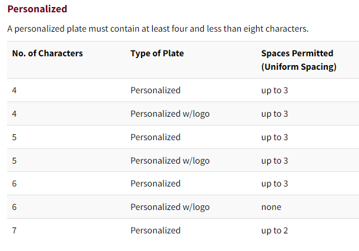Image resolution: width=359 pixels, height=251 pixels.
Task: Click the "7" character count cell
Action: 15,230
